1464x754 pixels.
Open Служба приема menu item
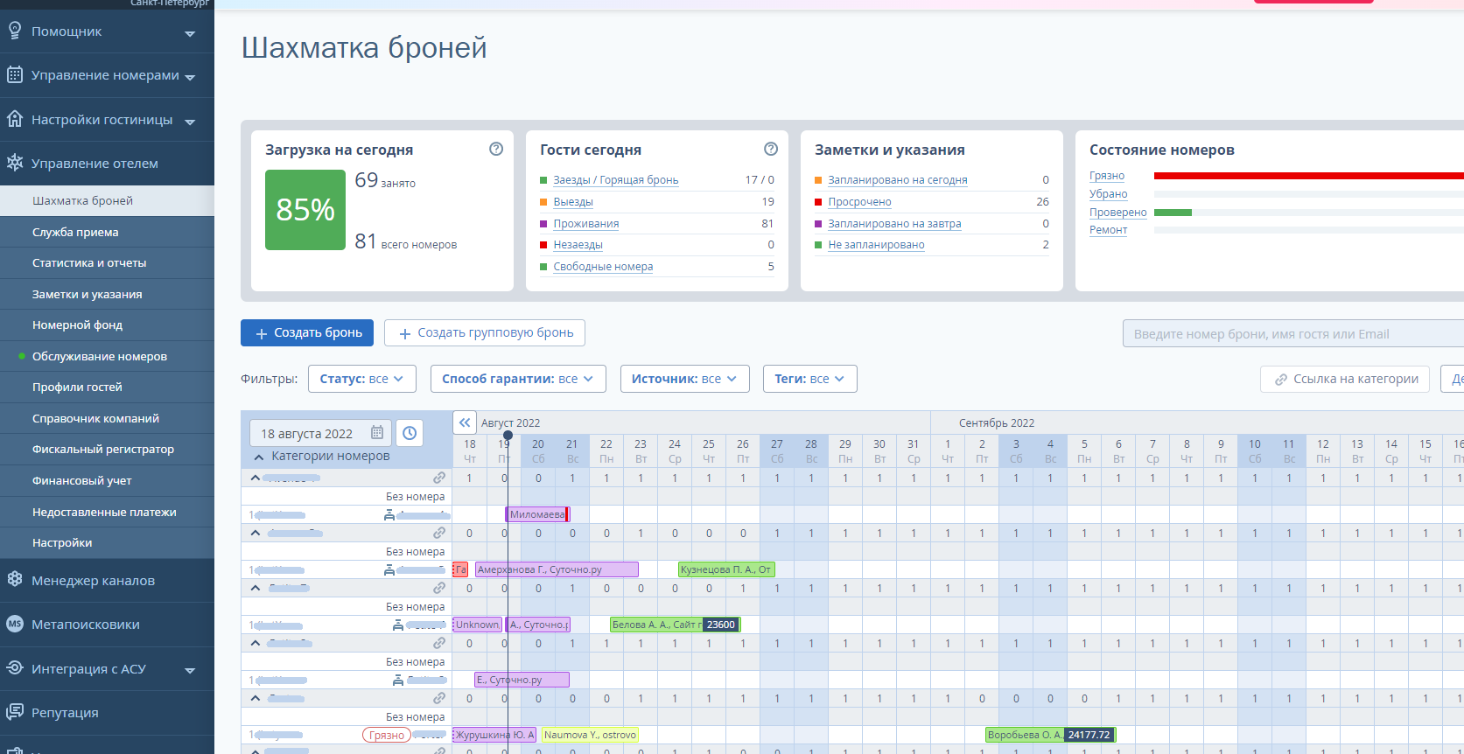coord(107,232)
